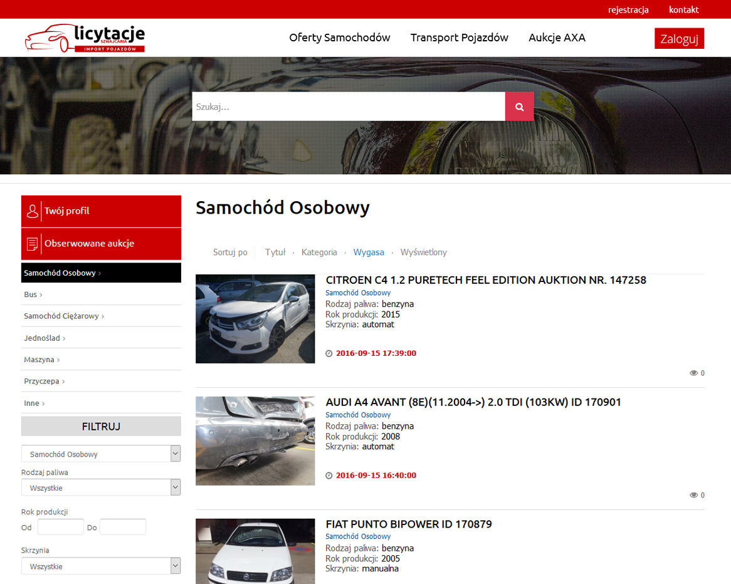The image size is (731, 584).
Task: Click the licytacje car logo
Action: coord(85,38)
